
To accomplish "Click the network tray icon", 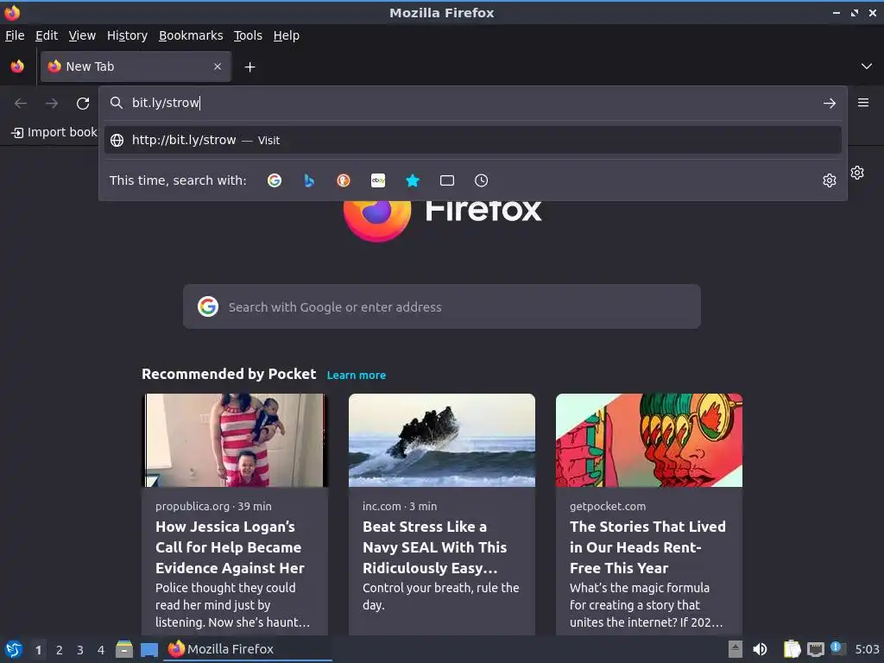I will (815, 649).
